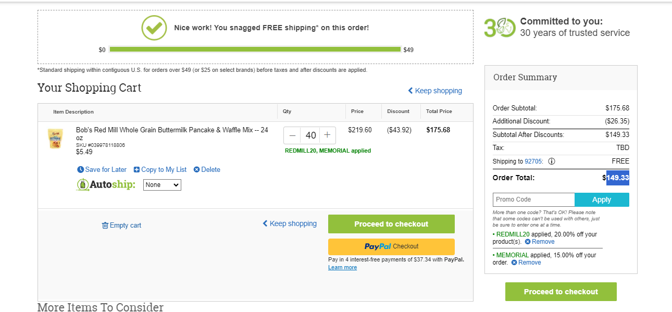Click Proceed to checkout in cart
The image size is (672, 312).
point(391,224)
